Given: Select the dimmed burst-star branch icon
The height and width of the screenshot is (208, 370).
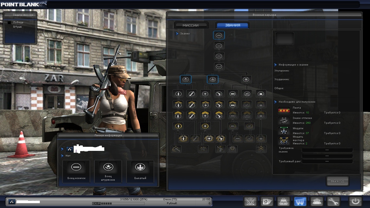Looking at the screenshot, I should click(x=246, y=79).
